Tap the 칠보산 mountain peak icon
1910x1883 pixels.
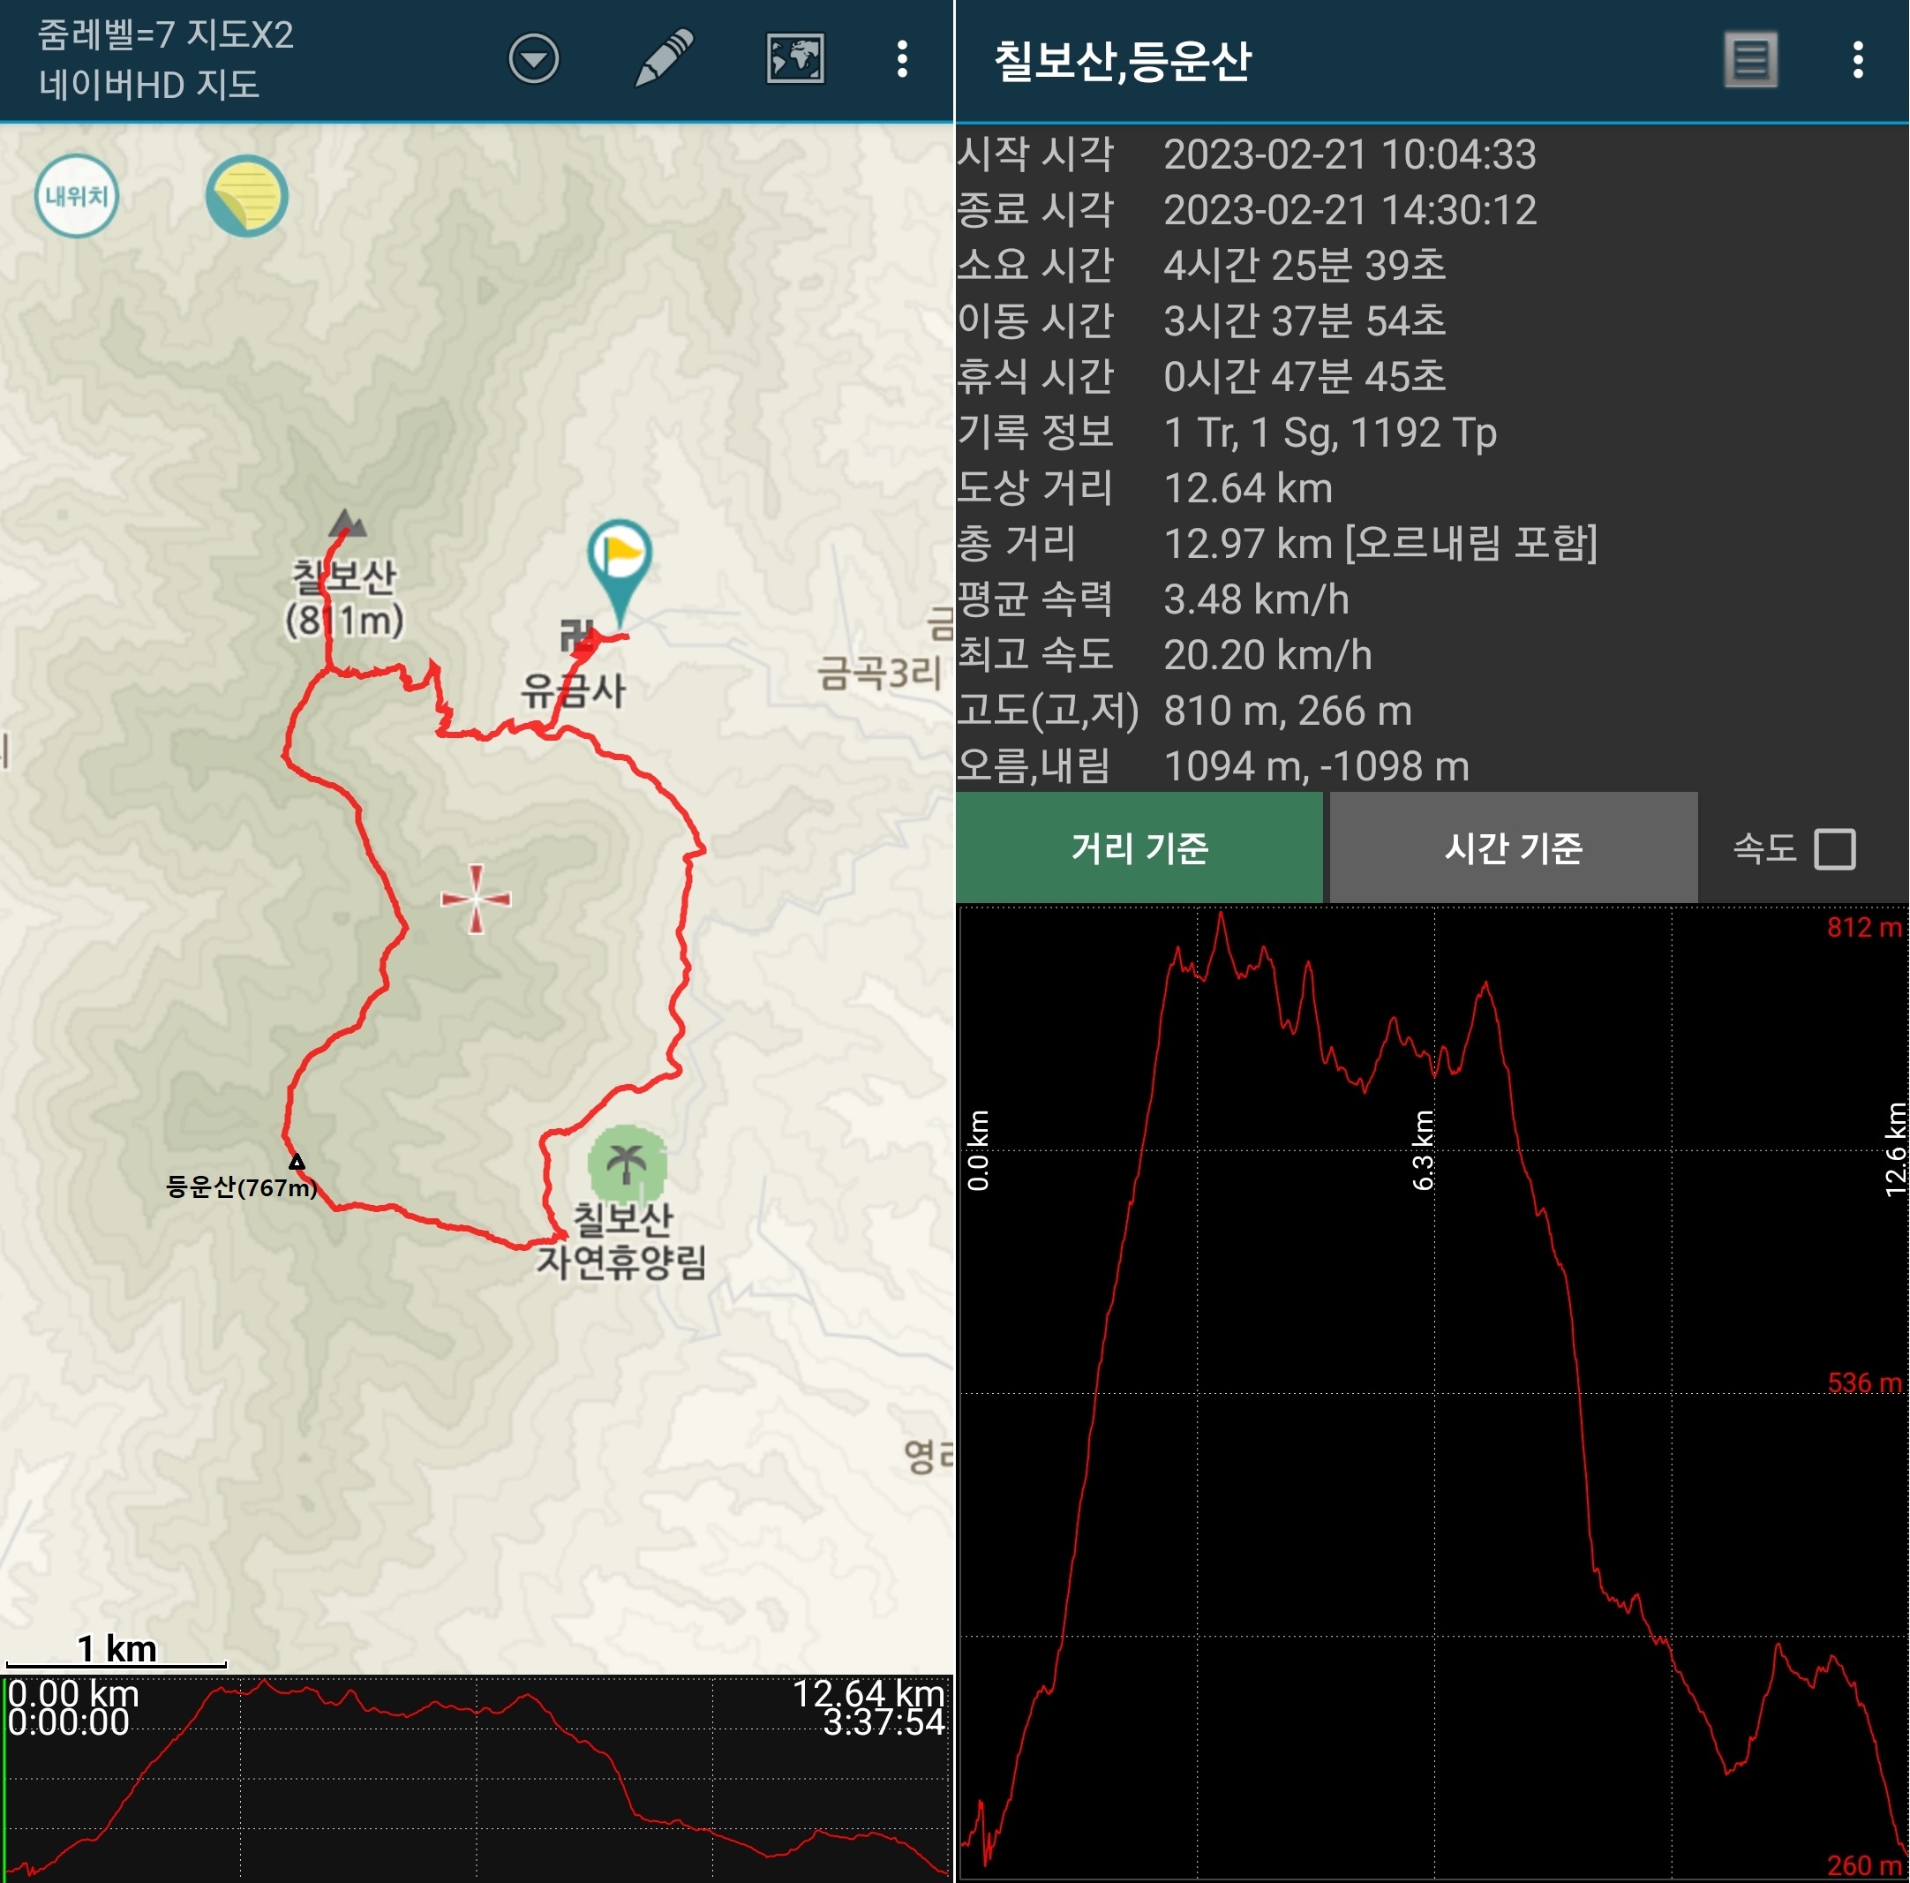[347, 523]
